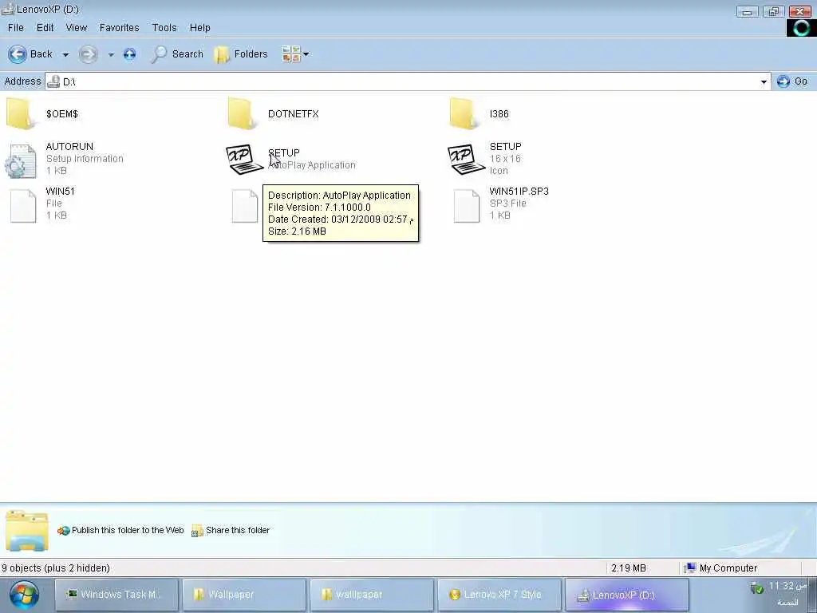Open the File menu

pos(16,28)
